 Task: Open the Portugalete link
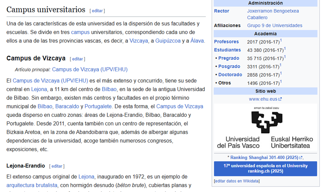pyautogui.click(x=98, y=106)
